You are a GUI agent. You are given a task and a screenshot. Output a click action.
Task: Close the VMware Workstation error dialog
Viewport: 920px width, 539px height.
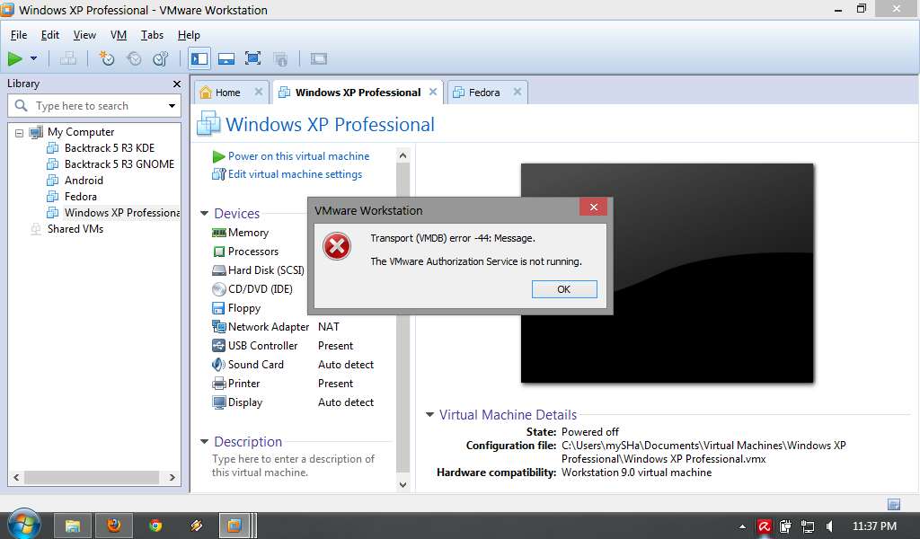tap(593, 207)
